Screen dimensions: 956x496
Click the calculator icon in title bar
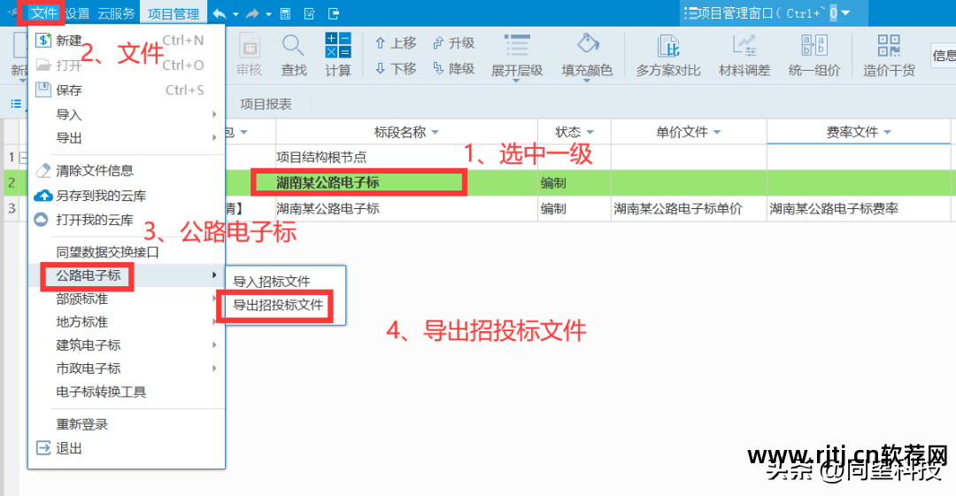coord(285,13)
